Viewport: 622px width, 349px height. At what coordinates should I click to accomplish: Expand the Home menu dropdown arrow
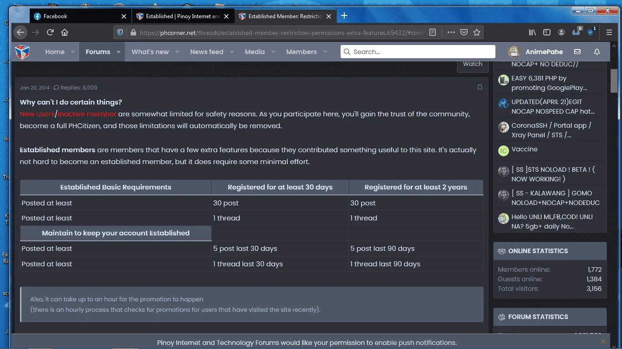(73, 52)
